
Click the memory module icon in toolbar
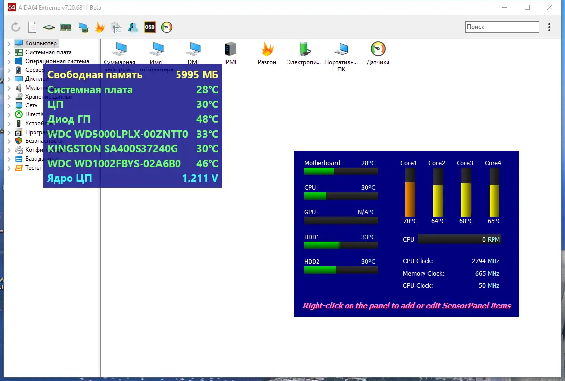pos(66,27)
